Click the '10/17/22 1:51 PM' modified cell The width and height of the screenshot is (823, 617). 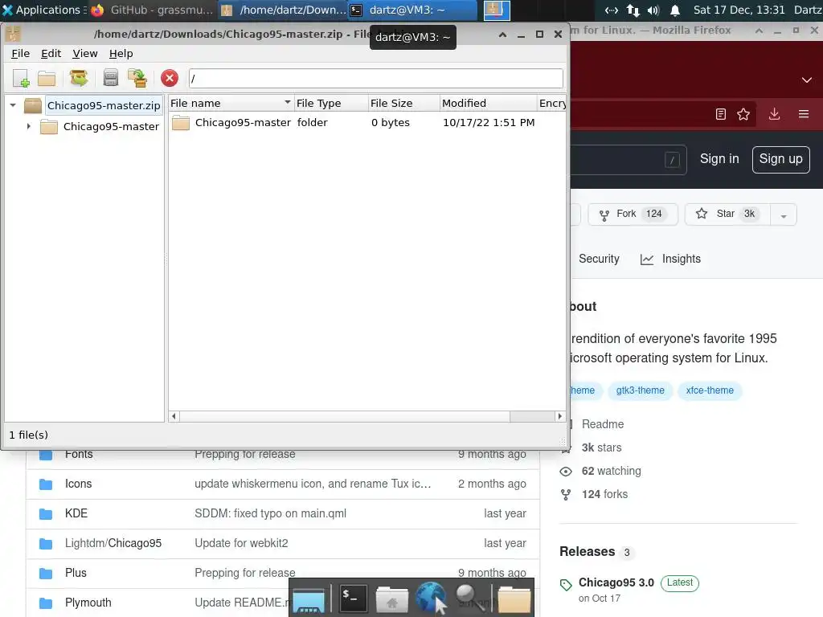[x=489, y=123]
